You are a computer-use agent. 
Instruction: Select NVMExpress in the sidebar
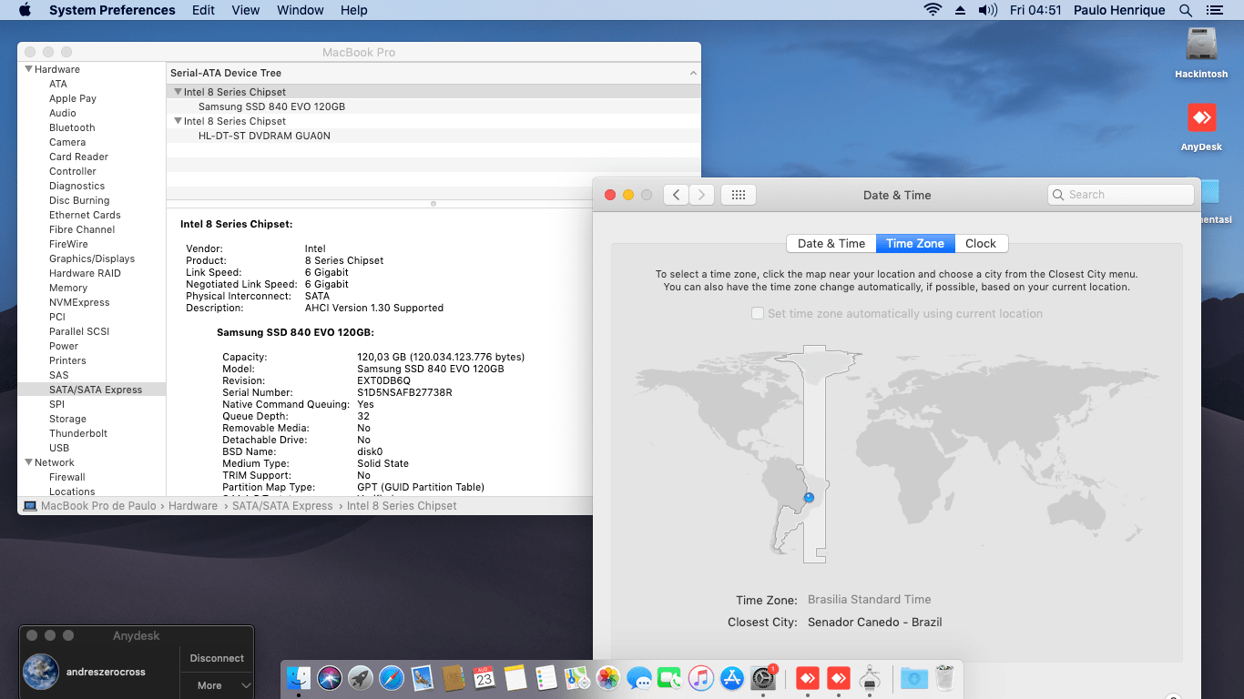(79, 302)
